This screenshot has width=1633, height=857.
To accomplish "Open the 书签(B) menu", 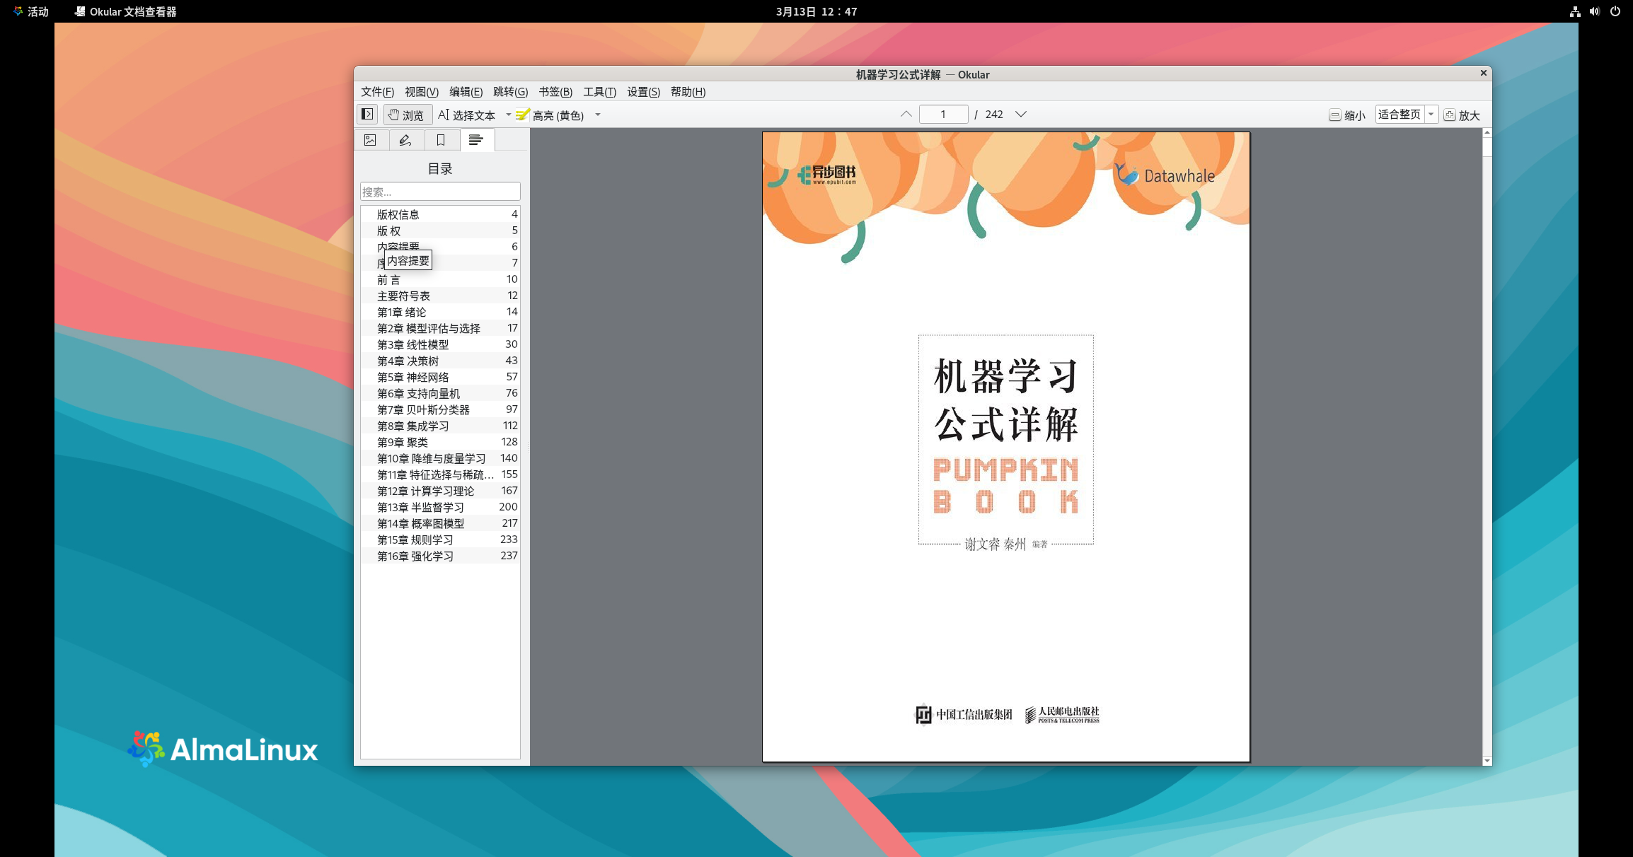I will (x=555, y=92).
